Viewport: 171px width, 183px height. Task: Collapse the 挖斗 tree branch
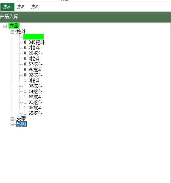[x=12, y=32]
